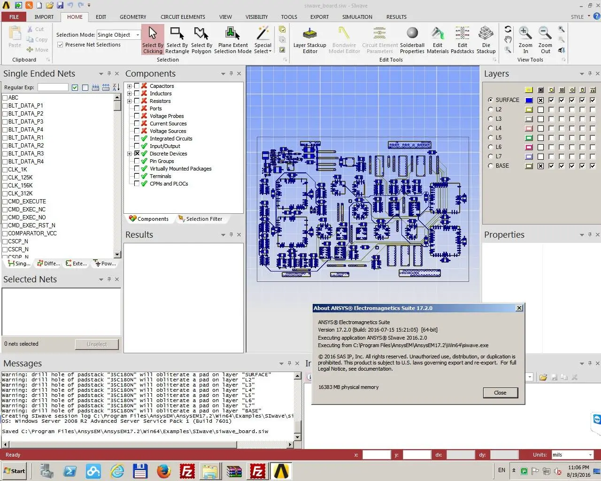The height and width of the screenshot is (481, 601).
Task: Switch to the SIMULATION ribbon tab
Action: (x=357, y=17)
